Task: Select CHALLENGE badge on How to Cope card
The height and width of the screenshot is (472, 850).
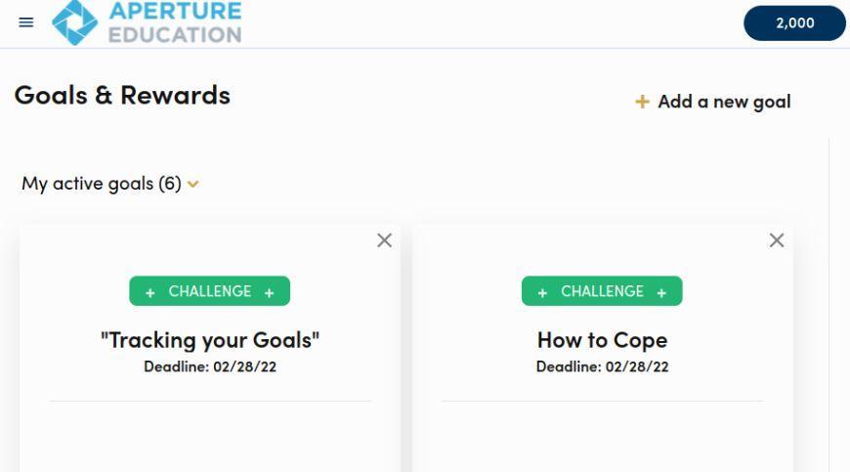Action: (x=602, y=291)
